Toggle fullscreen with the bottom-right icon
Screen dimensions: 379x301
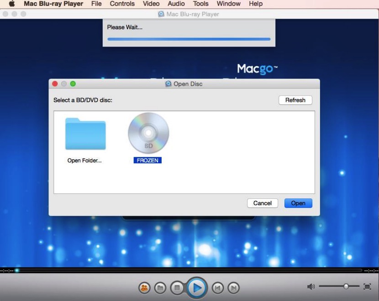367,286
